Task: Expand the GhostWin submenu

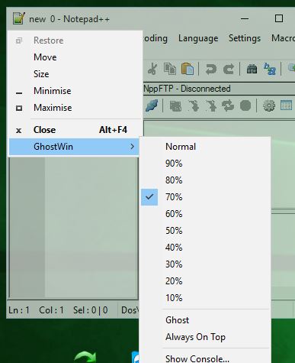Action: click(x=74, y=147)
